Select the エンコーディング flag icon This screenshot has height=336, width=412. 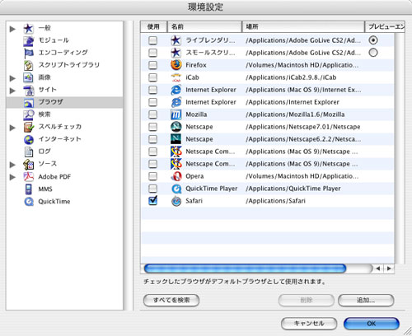[x=28, y=53]
